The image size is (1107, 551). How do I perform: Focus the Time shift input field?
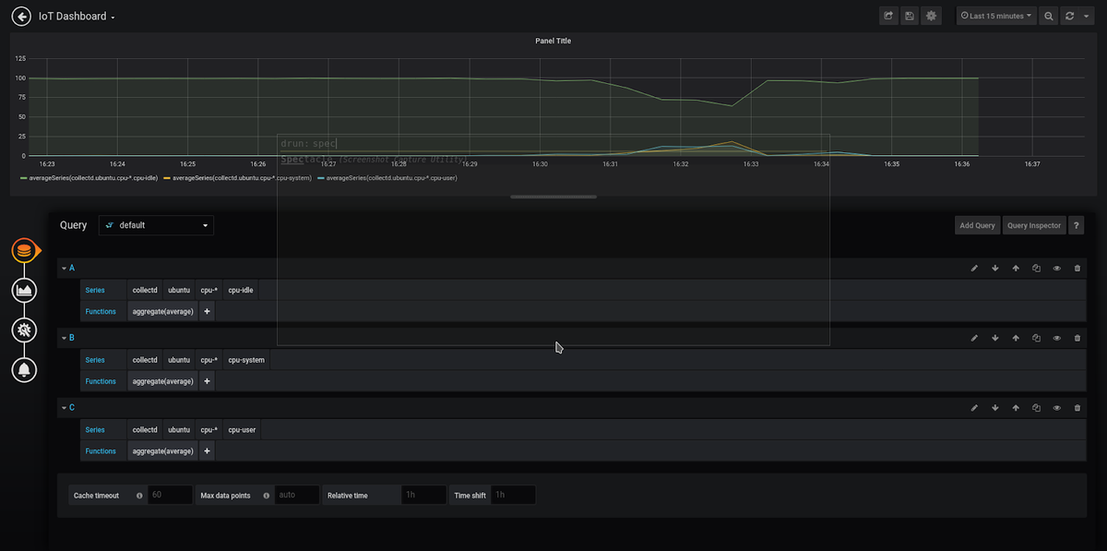[x=513, y=496]
